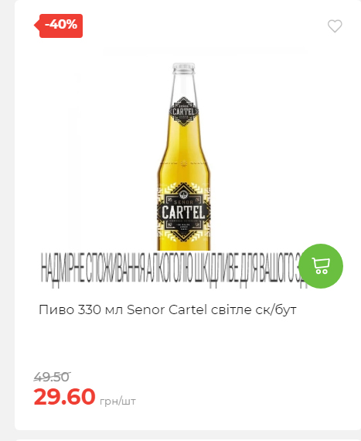Click the large Senor Cartel bottle label
This screenshot has width=361, height=441.
[x=183, y=213]
